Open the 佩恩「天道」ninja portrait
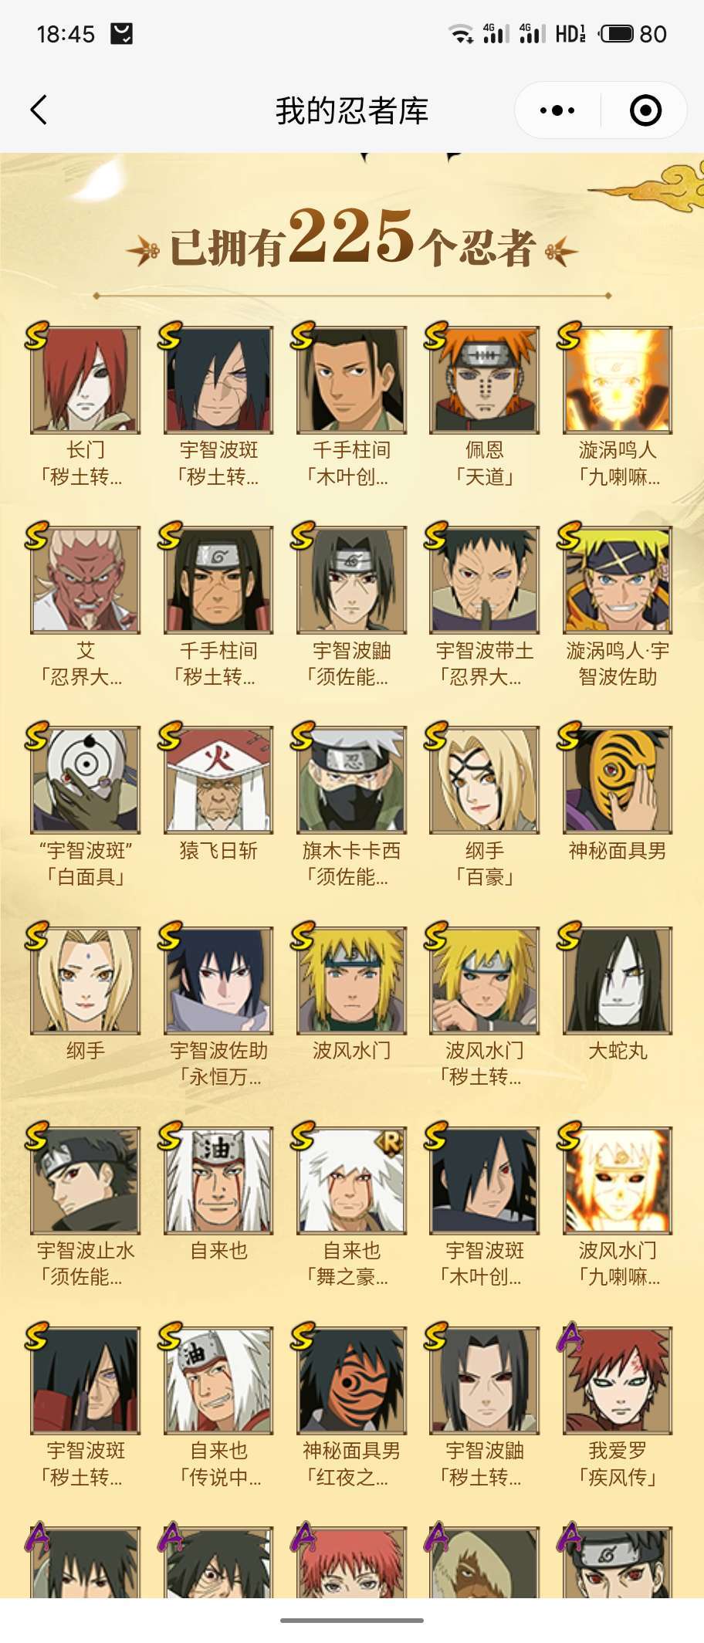This screenshot has width=704, height=1643. click(x=485, y=380)
